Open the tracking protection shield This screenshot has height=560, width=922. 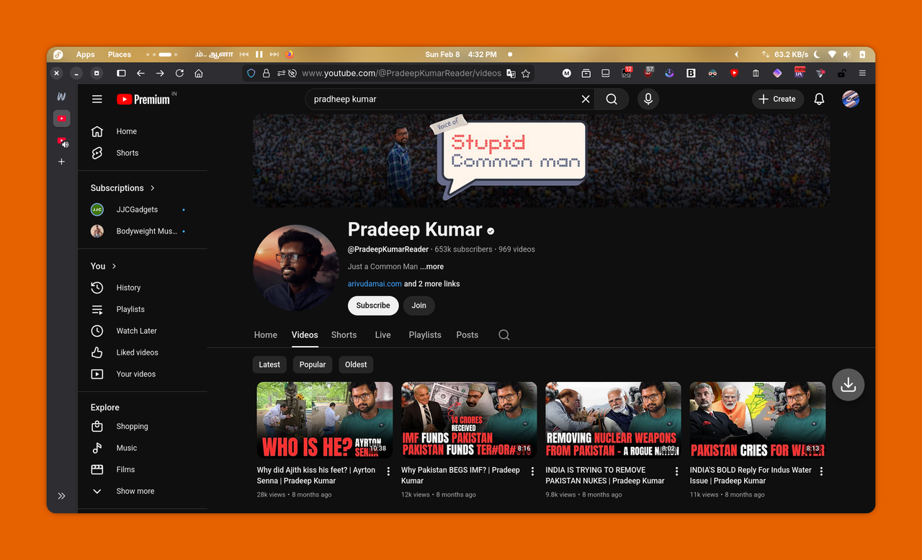point(251,74)
